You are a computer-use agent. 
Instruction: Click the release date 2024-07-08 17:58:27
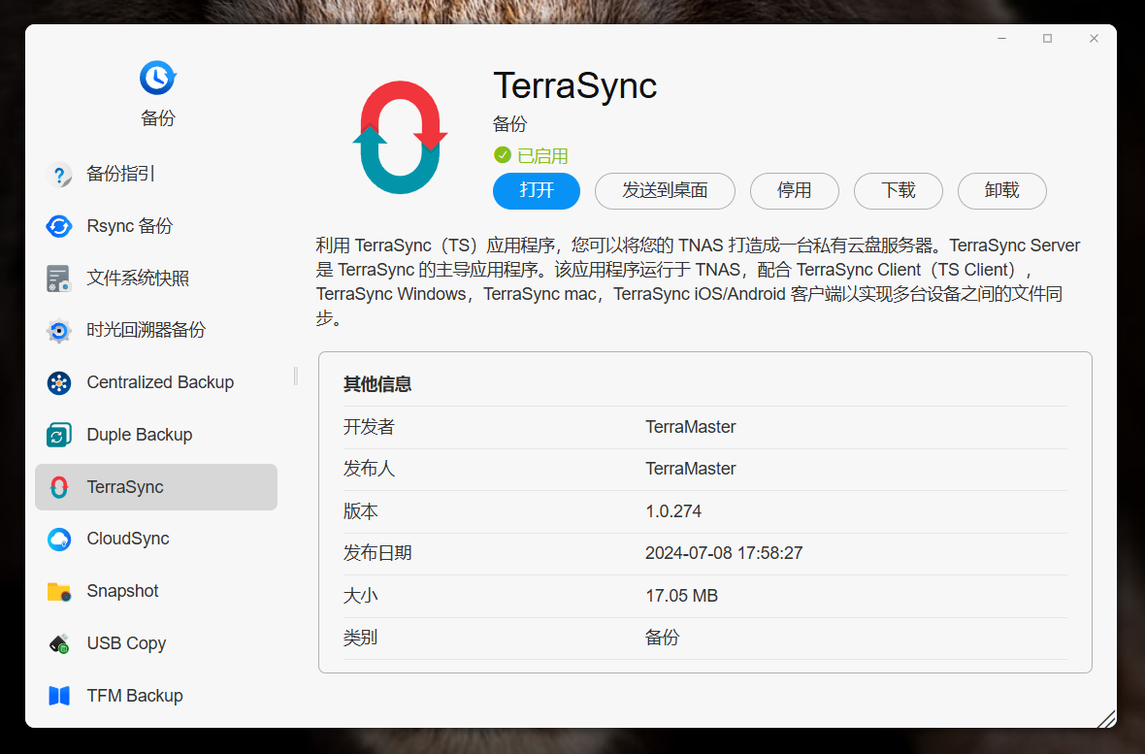pyautogui.click(x=724, y=553)
